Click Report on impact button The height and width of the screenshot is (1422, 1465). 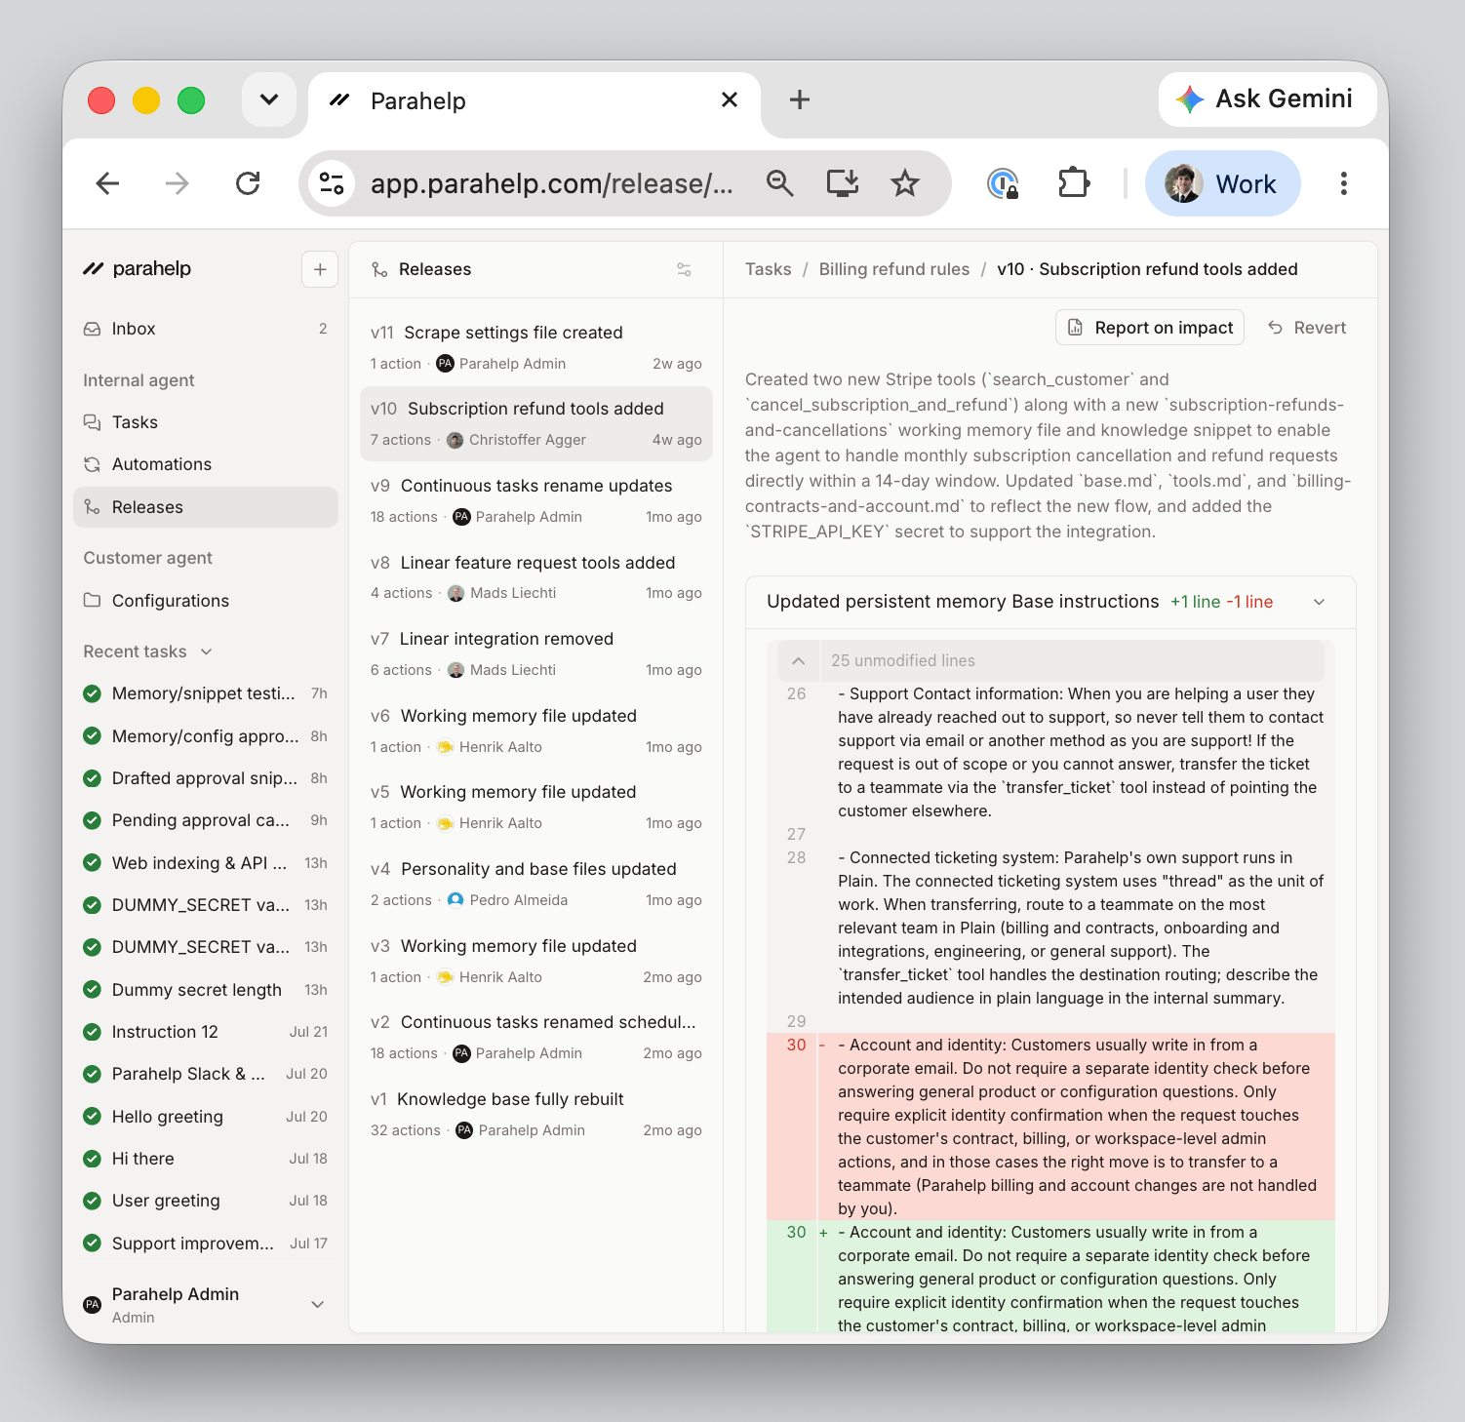pos(1150,328)
